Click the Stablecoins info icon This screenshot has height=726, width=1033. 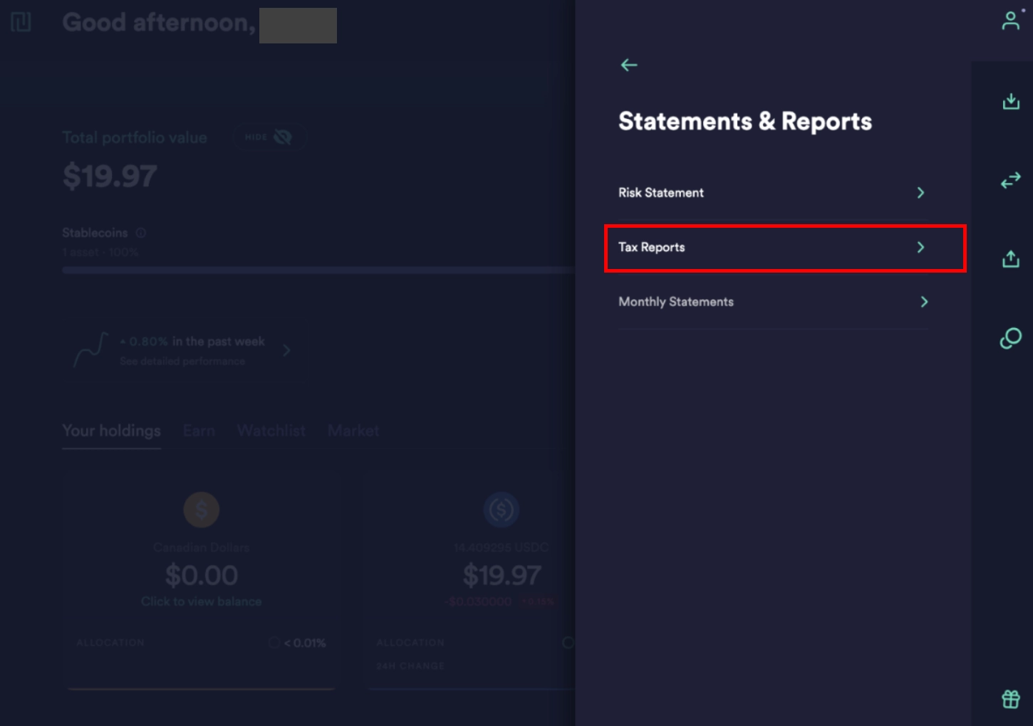pos(141,233)
